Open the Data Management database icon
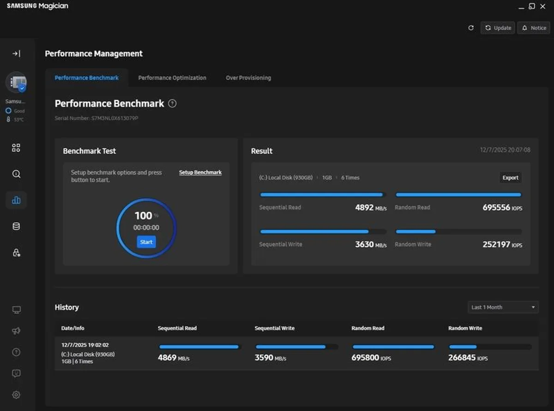The height and width of the screenshot is (411, 554). [x=16, y=226]
